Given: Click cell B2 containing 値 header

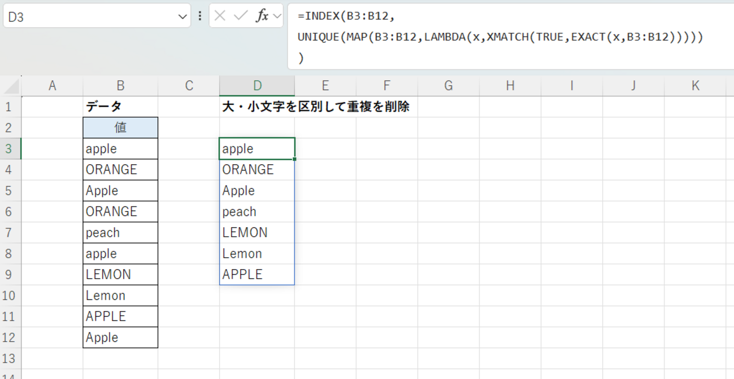Looking at the screenshot, I should point(120,128).
